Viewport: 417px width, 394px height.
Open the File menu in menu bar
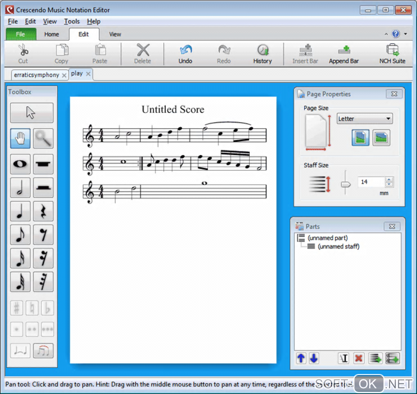[13, 21]
